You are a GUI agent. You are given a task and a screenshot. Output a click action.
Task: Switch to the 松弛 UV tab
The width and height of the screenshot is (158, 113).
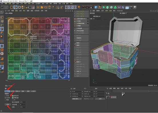(x=18, y=91)
